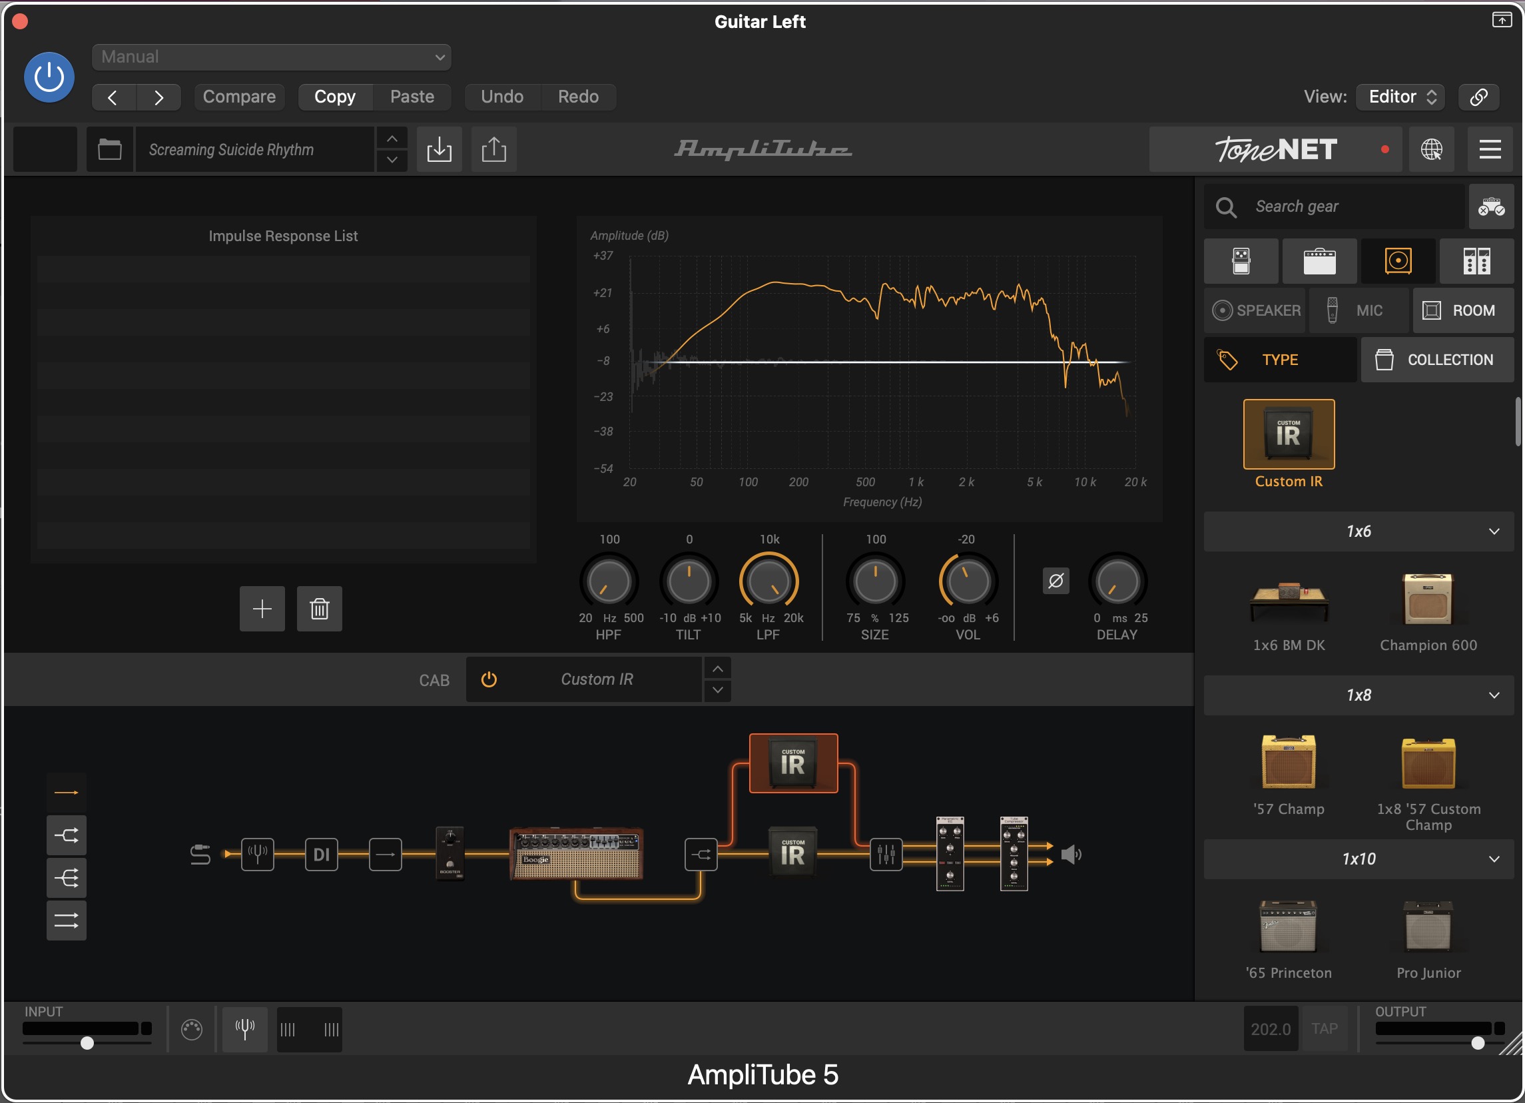
Task: Toggle the phase invert button
Action: tap(1056, 581)
